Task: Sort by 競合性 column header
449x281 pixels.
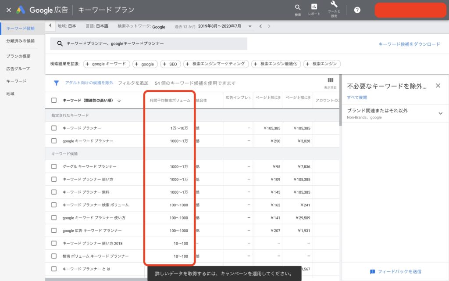Action: pyautogui.click(x=202, y=101)
